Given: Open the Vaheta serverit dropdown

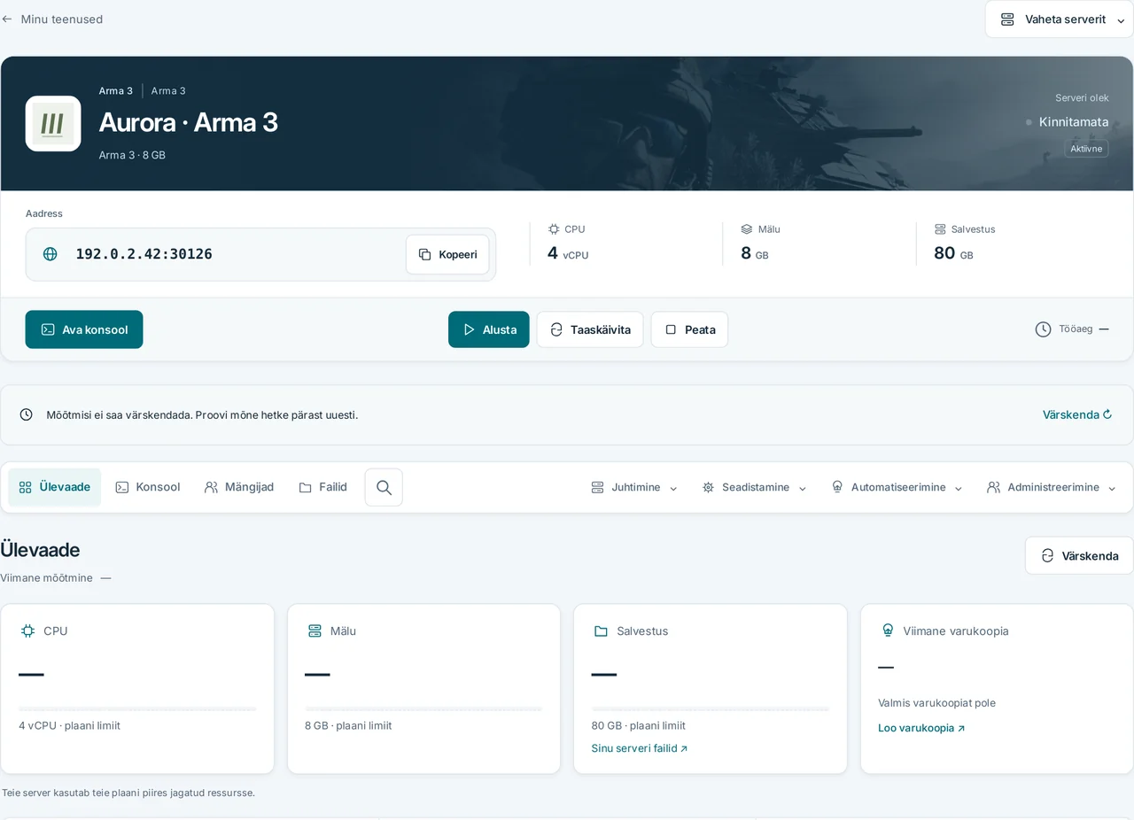Looking at the screenshot, I should pos(1059,19).
